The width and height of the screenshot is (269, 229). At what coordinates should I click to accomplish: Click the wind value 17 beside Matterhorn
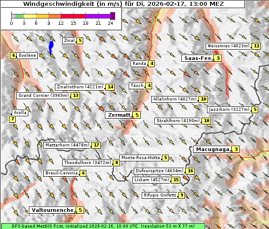(x=96, y=145)
